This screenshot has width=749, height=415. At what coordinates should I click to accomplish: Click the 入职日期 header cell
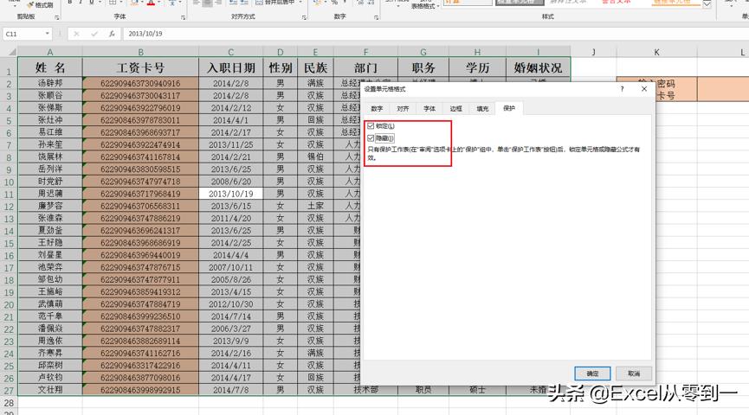click(x=230, y=67)
